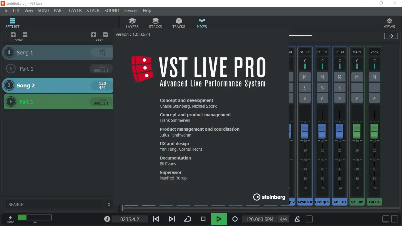
Task: Start playback with green play button
Action: pos(219,219)
